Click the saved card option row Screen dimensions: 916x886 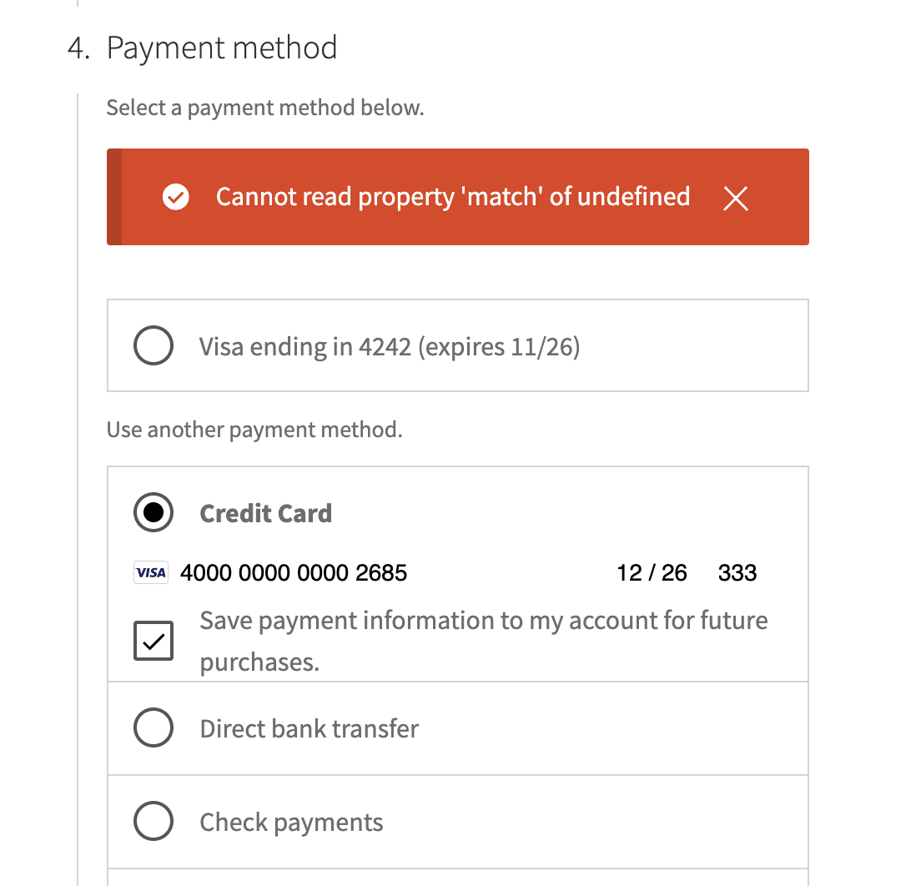[x=457, y=345]
